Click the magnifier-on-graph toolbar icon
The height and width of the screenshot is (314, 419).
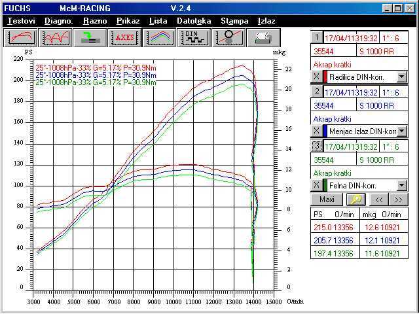(228, 37)
